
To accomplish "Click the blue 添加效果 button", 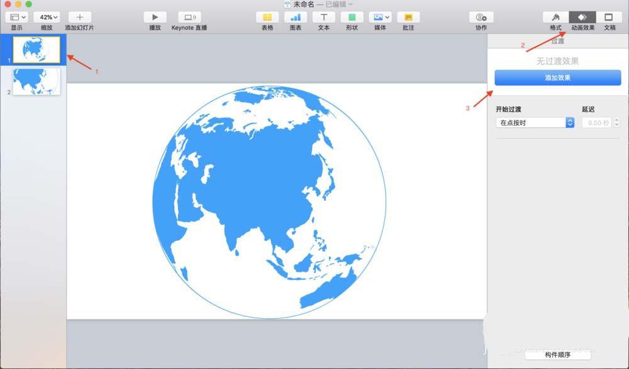I will click(557, 77).
